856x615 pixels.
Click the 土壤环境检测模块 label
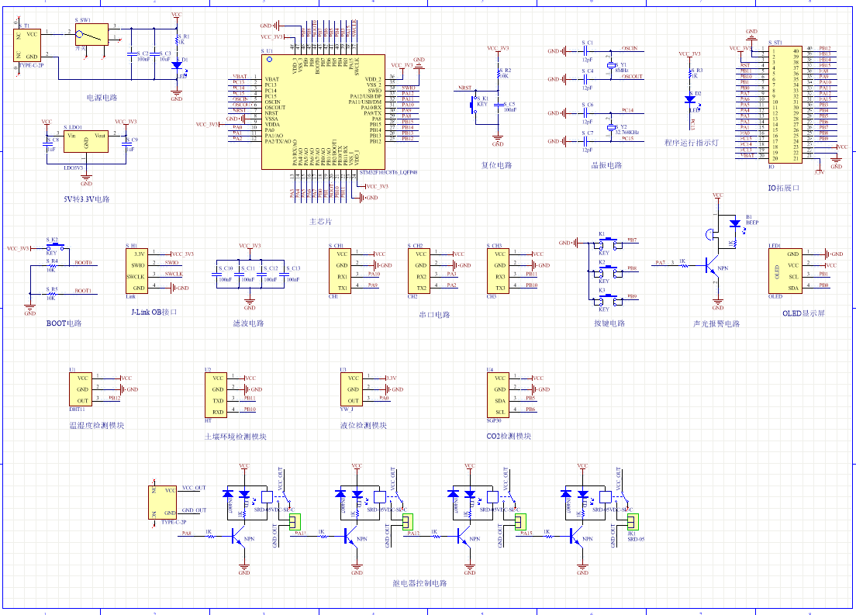point(235,437)
